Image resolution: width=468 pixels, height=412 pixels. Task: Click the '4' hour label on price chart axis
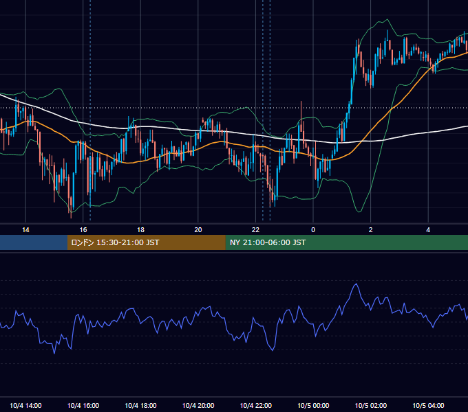[x=428, y=230]
